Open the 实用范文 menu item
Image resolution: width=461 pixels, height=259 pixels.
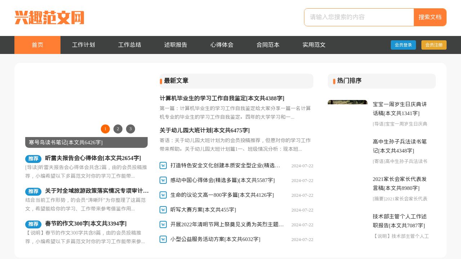(314, 45)
